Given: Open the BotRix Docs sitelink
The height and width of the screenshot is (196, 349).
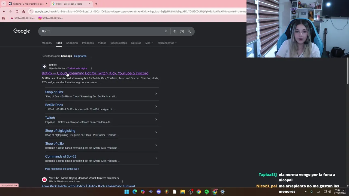Looking at the screenshot, I should (x=54, y=105).
